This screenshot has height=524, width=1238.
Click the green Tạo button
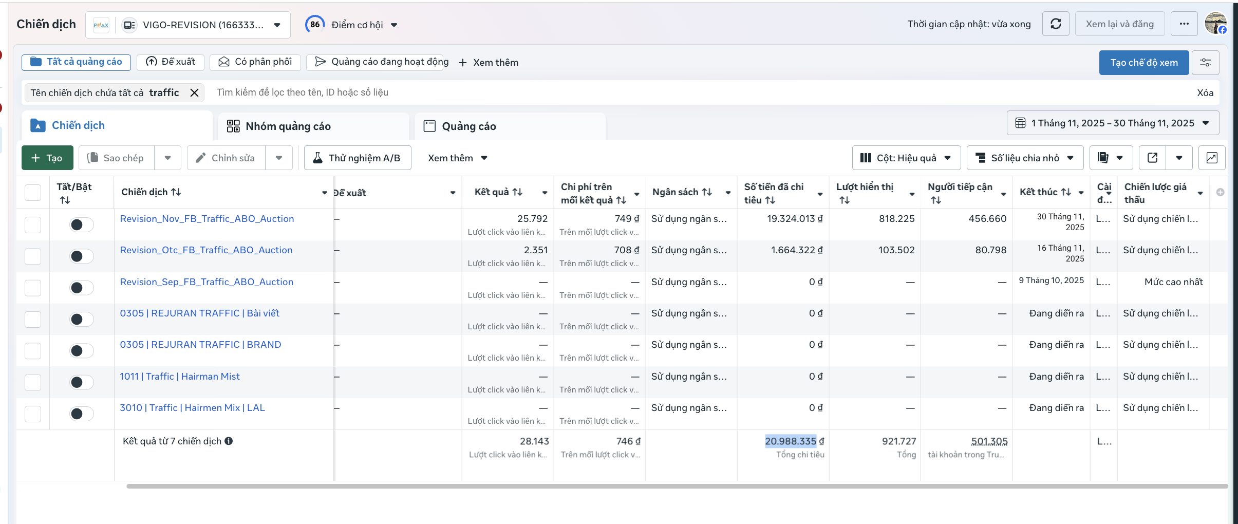coord(47,158)
